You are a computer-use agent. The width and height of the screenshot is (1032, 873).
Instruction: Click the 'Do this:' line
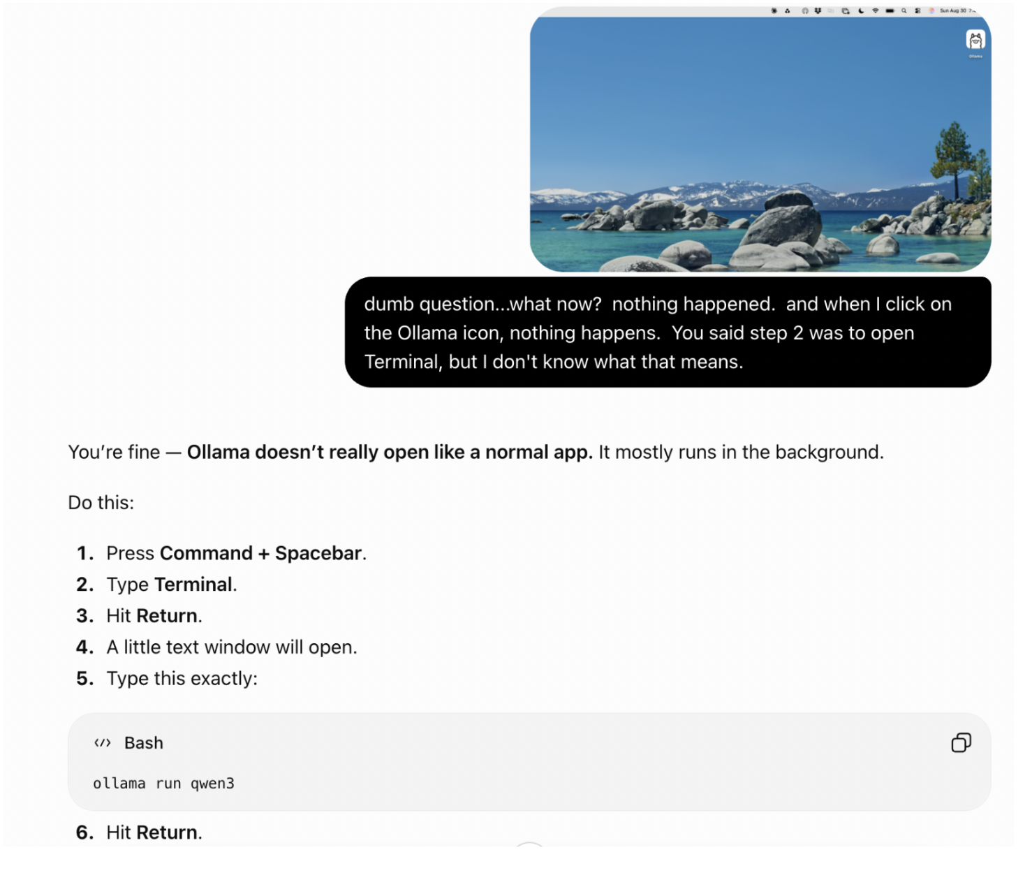[x=101, y=503]
